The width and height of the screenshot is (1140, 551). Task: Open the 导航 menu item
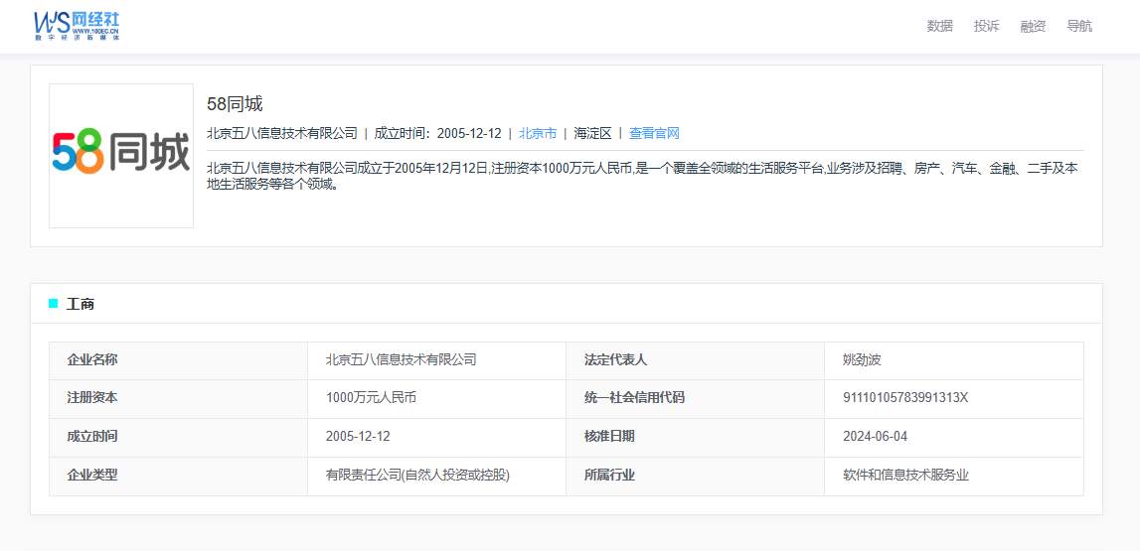click(x=1079, y=26)
